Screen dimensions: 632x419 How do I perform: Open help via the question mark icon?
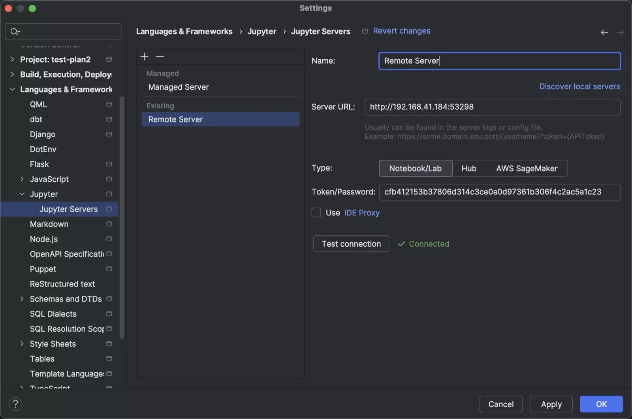(15, 404)
